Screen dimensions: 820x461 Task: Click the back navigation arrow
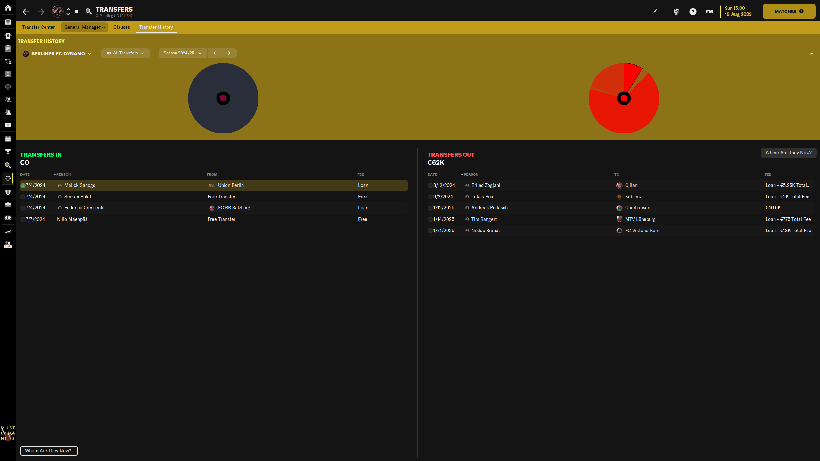click(x=26, y=12)
